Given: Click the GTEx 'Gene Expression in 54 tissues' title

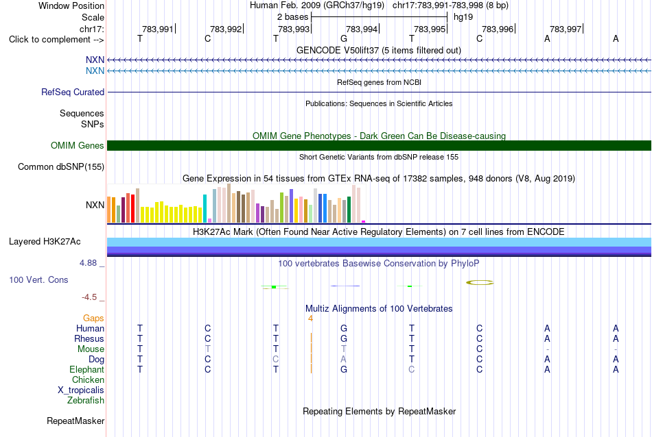Looking at the screenshot, I should [379, 179].
